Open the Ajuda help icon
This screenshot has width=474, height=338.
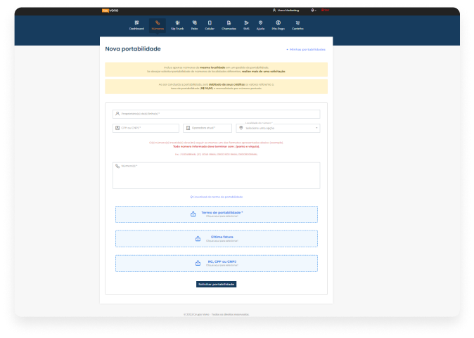(x=261, y=23)
